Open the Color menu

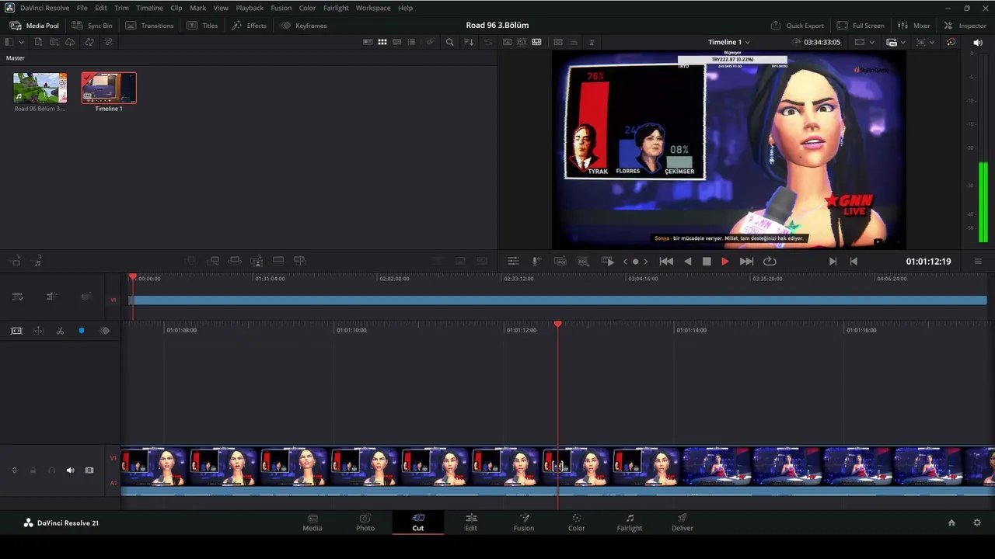(307, 8)
